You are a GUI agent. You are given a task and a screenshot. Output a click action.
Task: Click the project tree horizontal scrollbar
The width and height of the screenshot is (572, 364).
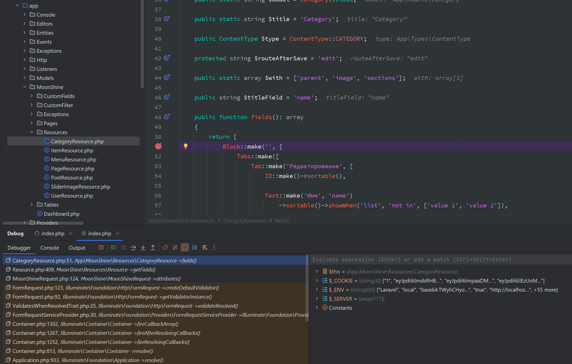click(43, 223)
